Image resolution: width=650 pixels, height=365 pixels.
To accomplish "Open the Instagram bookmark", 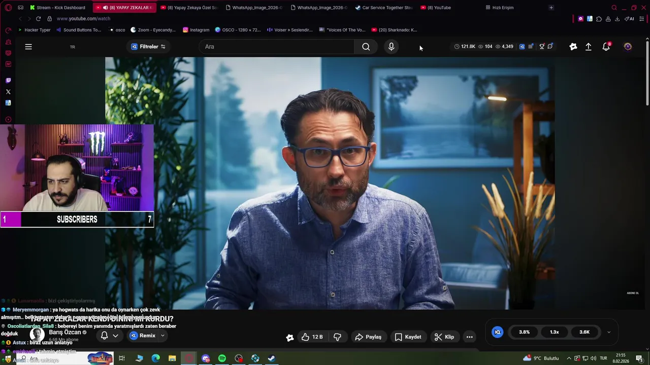I will point(196,30).
